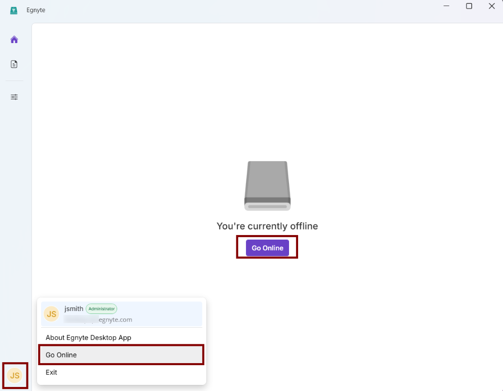Click the Administrator badge
The height and width of the screenshot is (391, 503).
pos(101,308)
